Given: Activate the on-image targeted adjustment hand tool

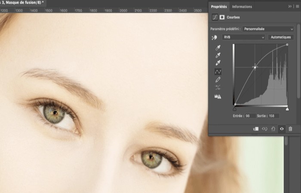Looking at the screenshot, I should pos(215,37).
